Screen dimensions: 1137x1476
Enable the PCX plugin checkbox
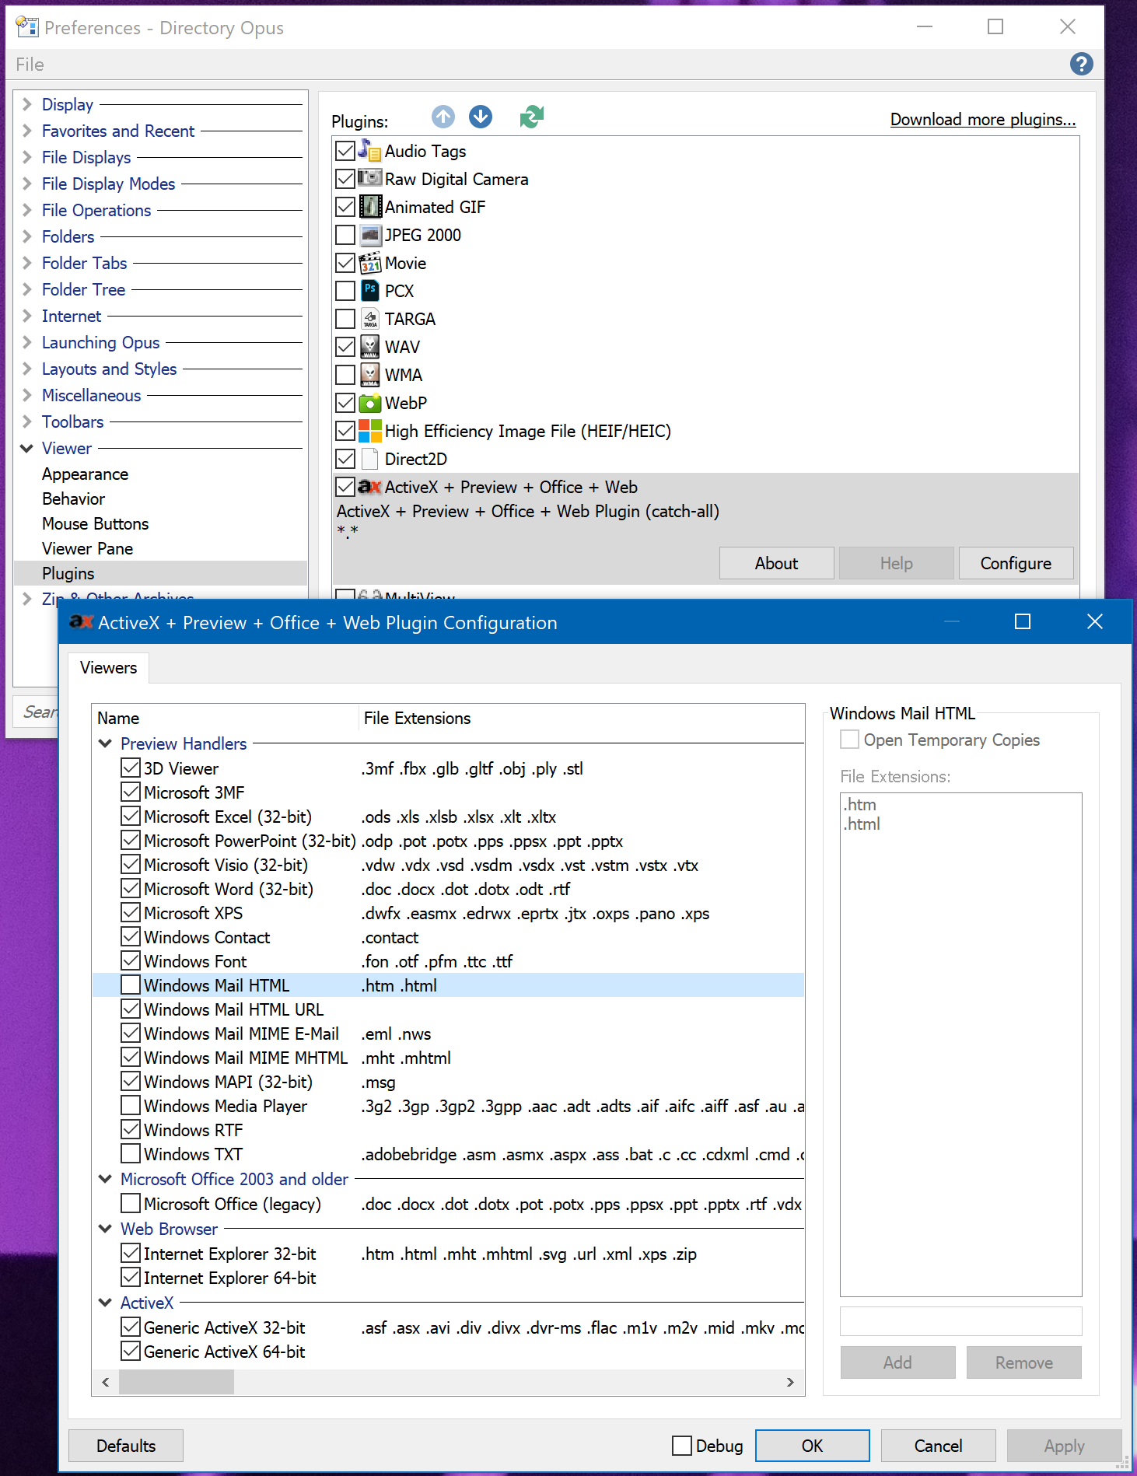tap(345, 290)
